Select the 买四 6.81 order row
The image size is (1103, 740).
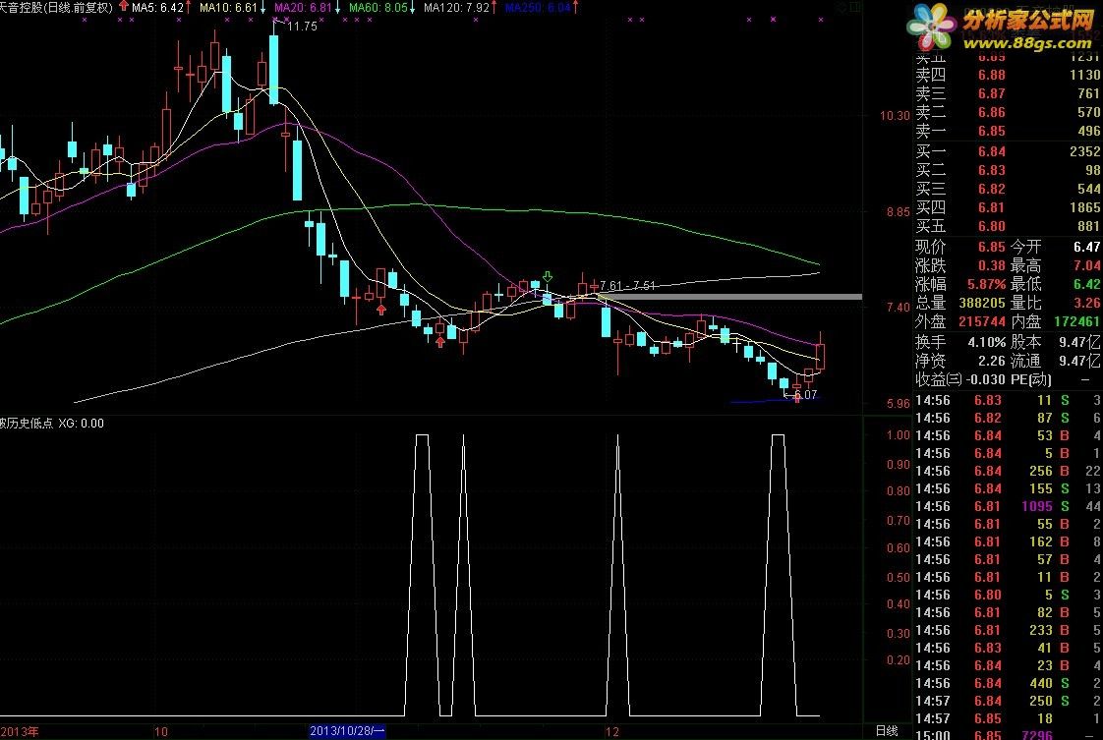[x=1008, y=207]
